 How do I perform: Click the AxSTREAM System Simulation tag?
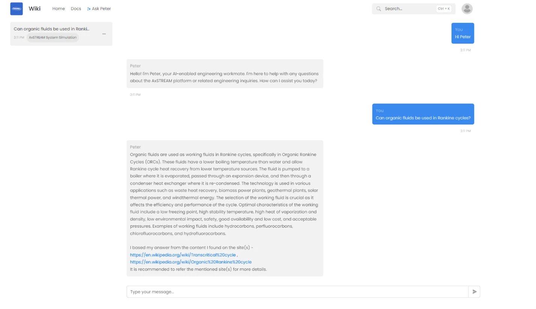coord(53,38)
